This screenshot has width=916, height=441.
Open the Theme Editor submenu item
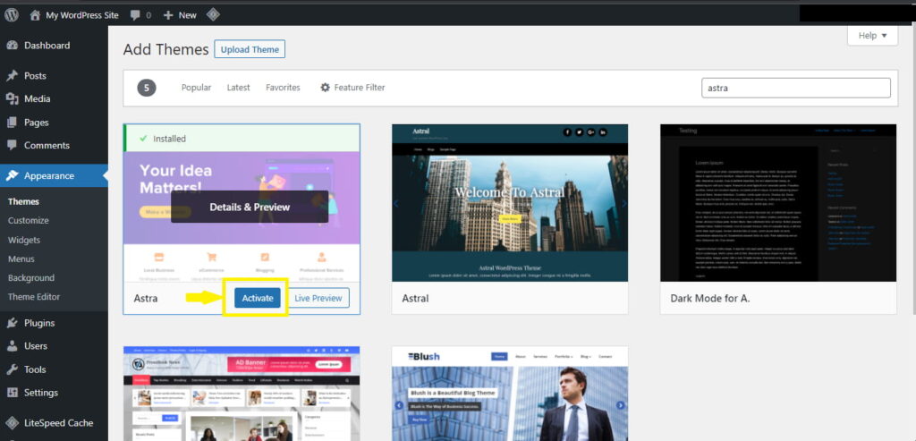pos(34,297)
